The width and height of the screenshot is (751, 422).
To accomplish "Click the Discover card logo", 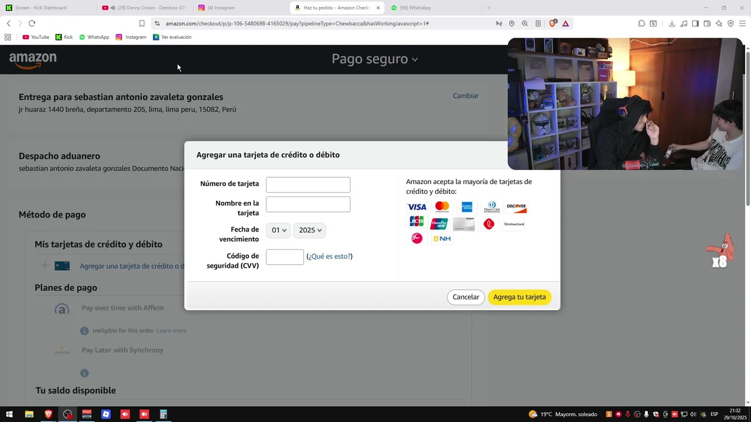I will point(516,207).
